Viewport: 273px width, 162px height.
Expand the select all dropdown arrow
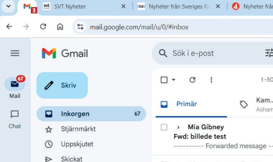pos(173,80)
